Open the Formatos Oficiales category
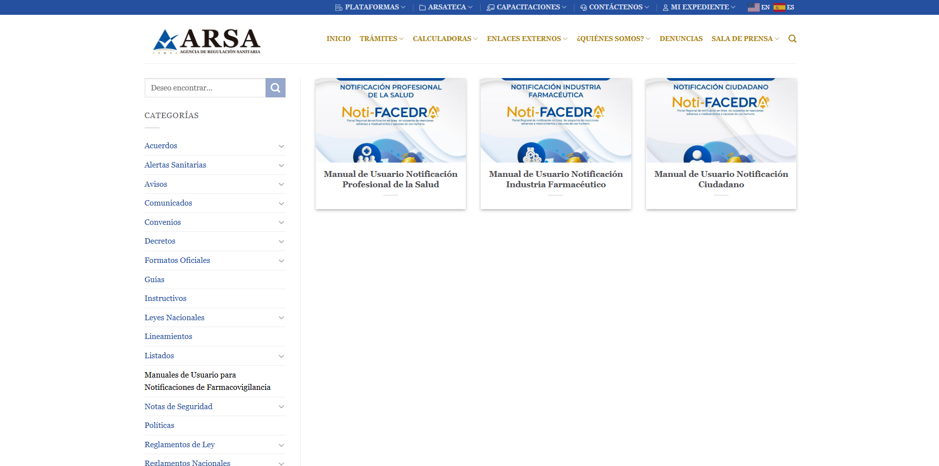 (177, 260)
